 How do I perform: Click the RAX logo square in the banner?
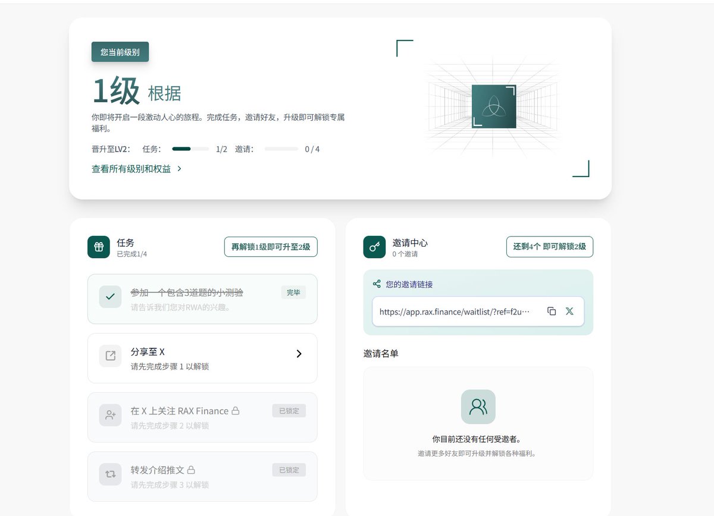494,106
